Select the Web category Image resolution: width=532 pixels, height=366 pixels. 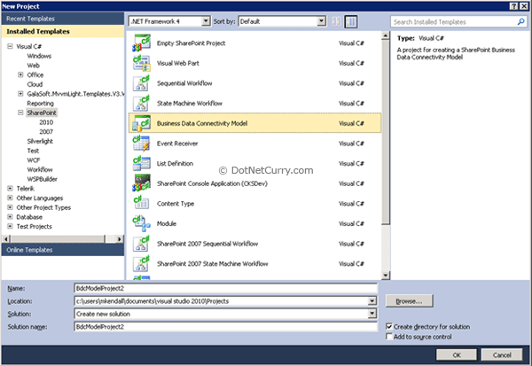pyautogui.click(x=34, y=66)
